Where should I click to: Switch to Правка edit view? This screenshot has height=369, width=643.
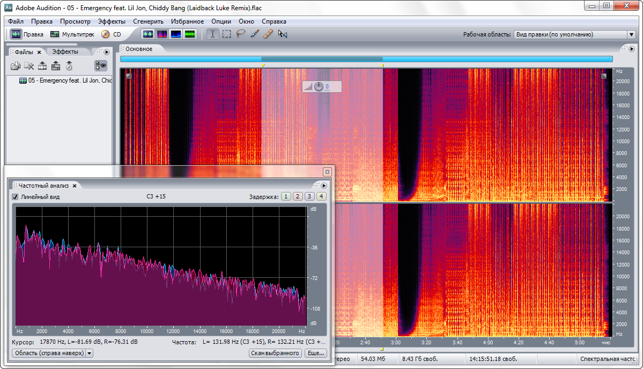click(x=27, y=34)
